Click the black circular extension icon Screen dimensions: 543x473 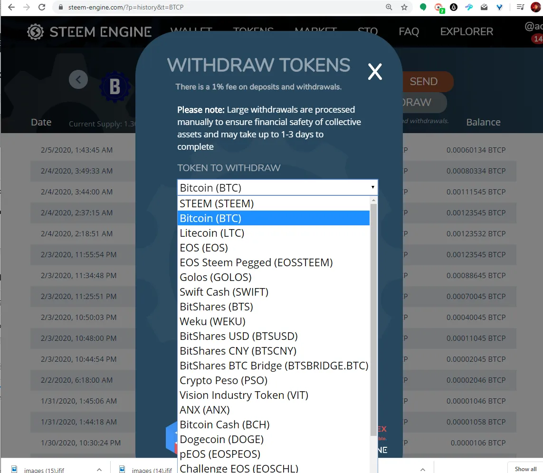pos(454,7)
